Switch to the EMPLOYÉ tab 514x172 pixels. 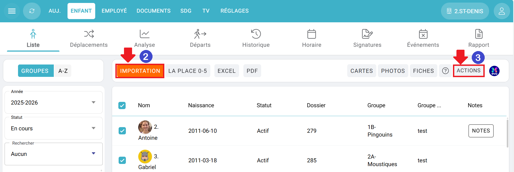tap(114, 11)
